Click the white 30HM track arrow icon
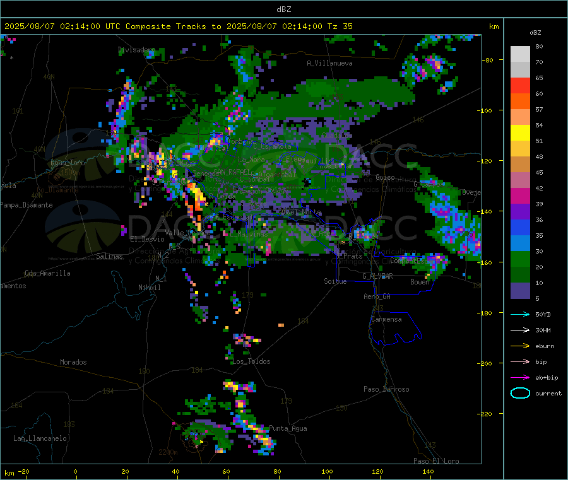This screenshot has height=480, width=568. point(520,330)
